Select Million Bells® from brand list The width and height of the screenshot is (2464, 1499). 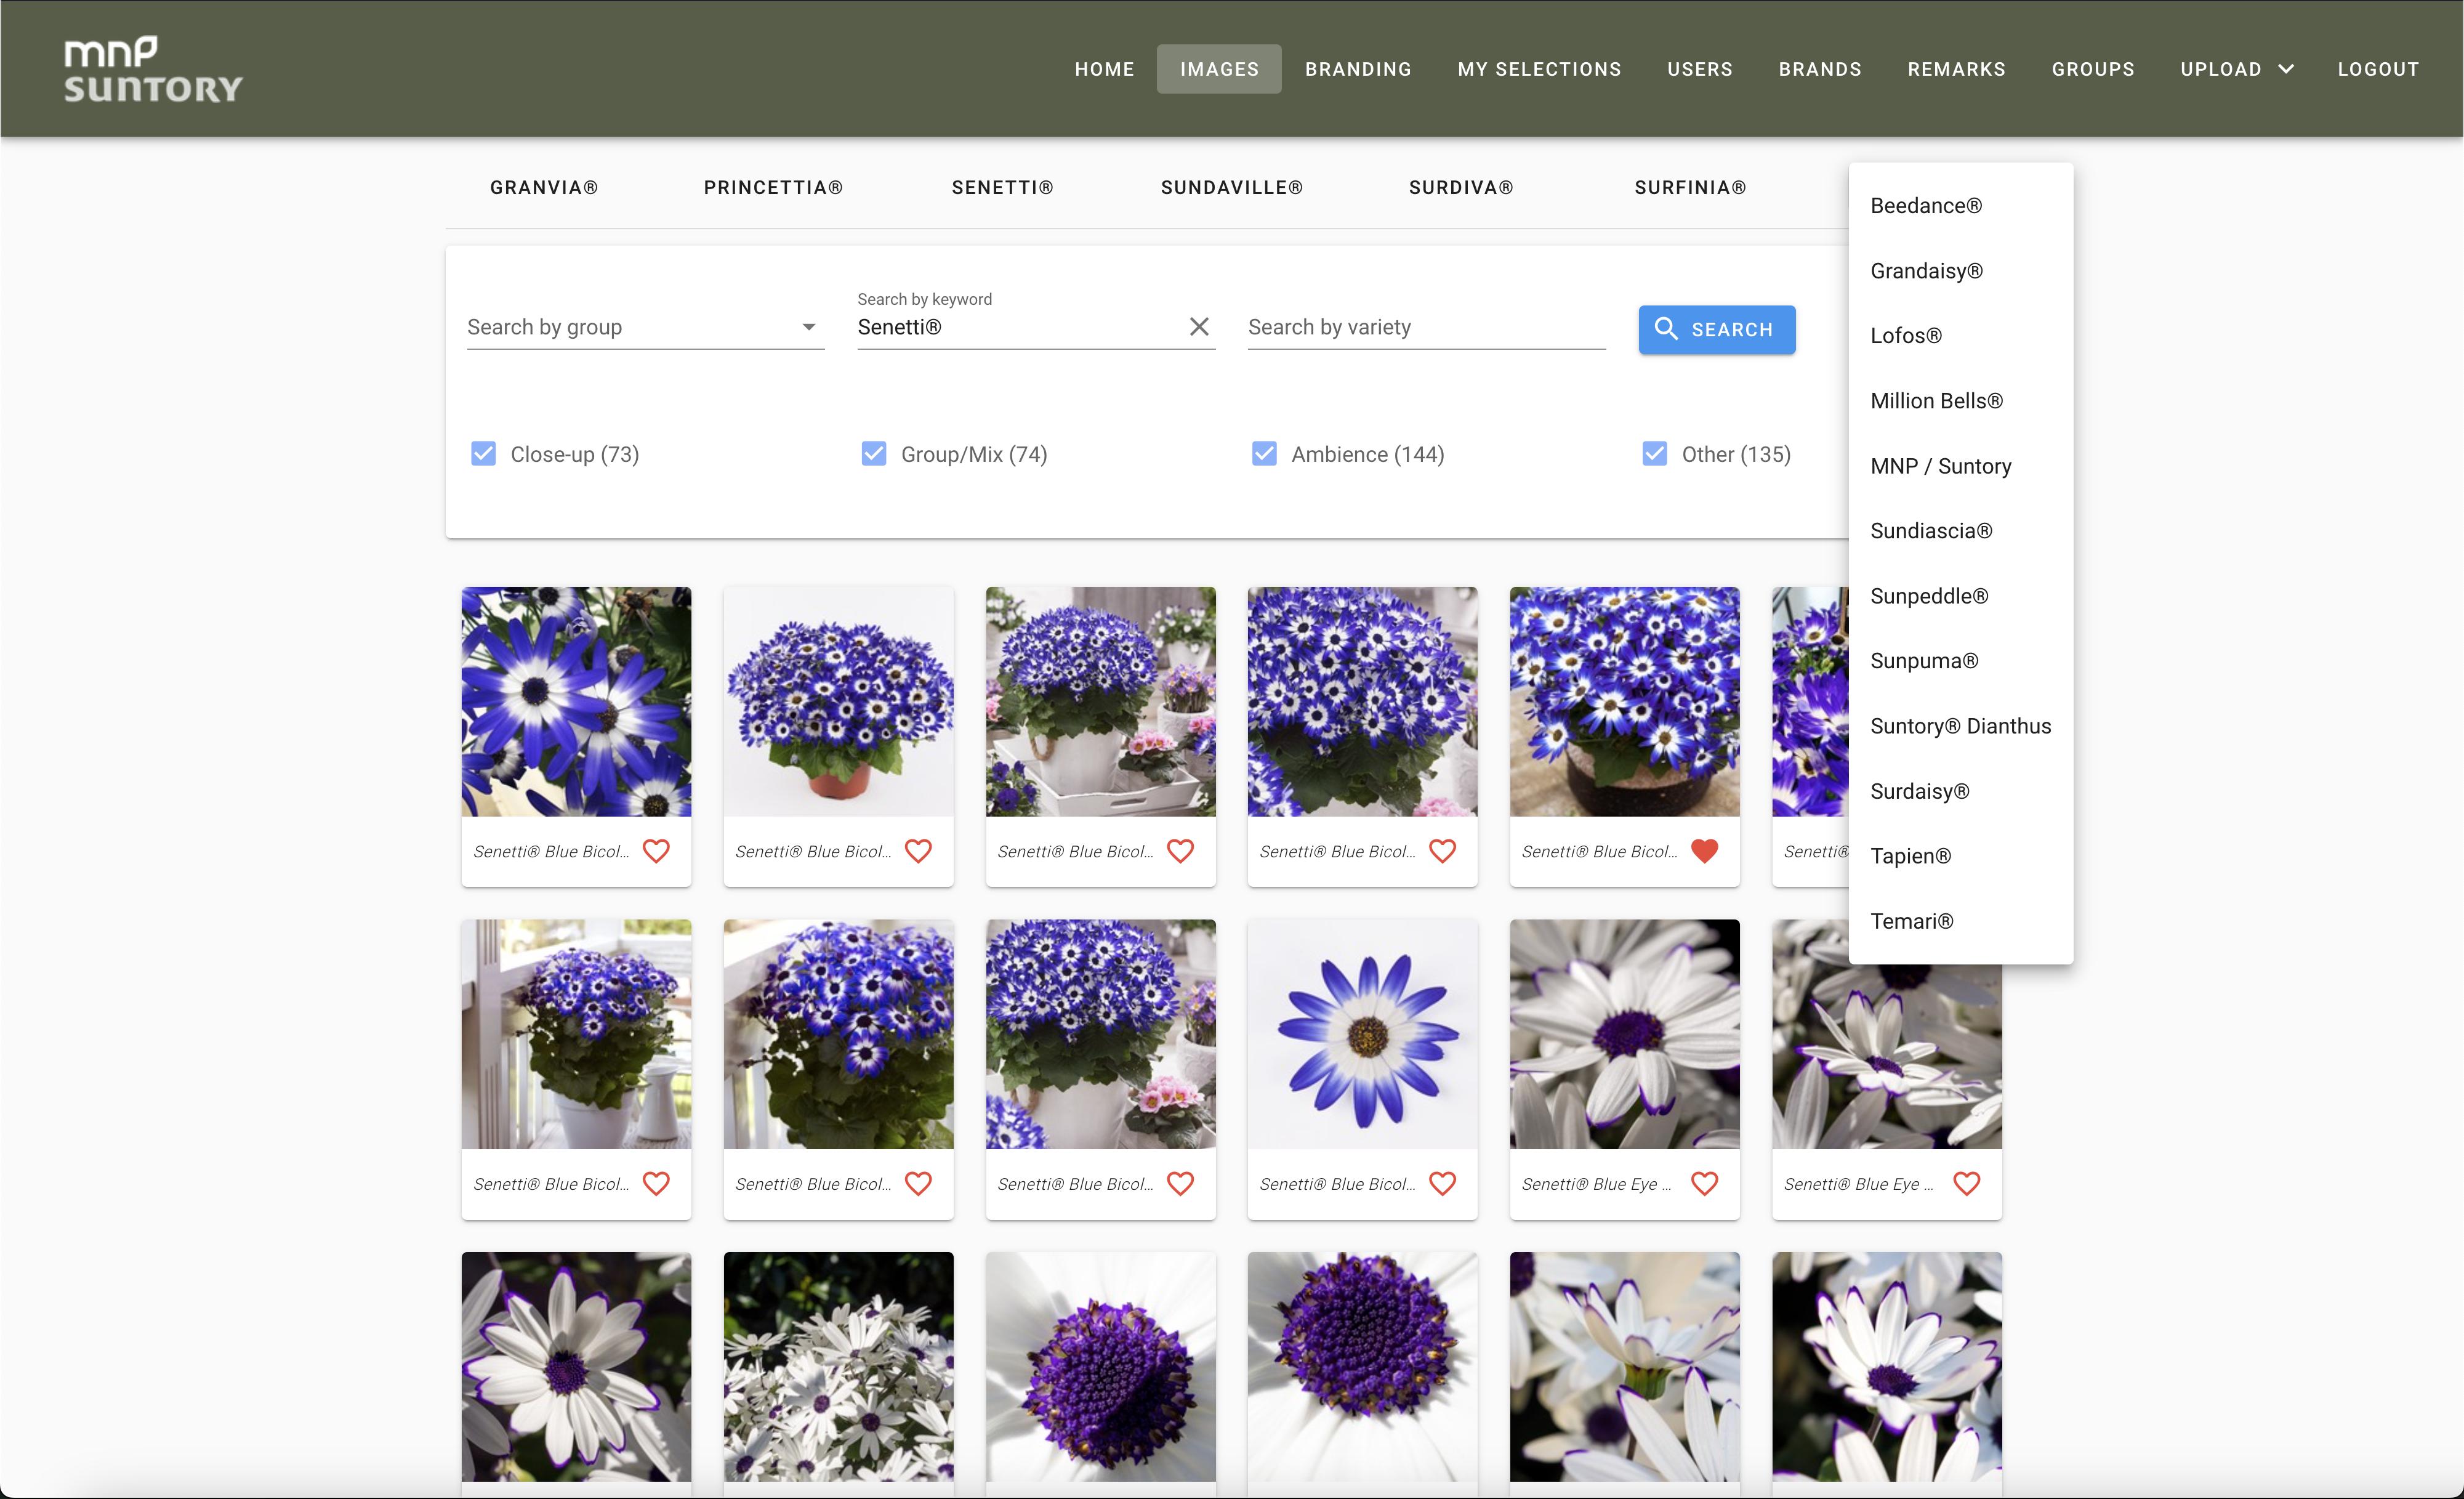point(1936,401)
